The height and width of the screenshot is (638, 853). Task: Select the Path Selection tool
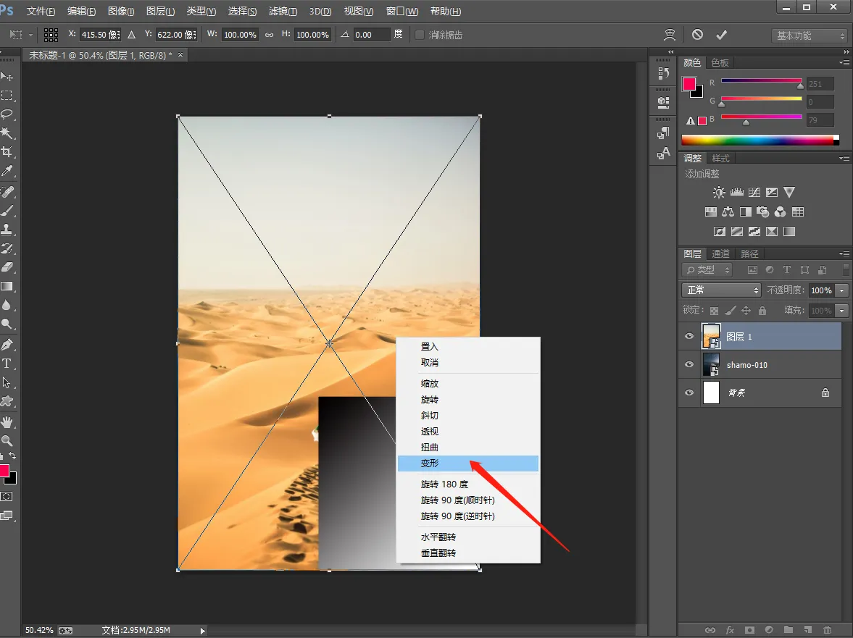point(7,382)
